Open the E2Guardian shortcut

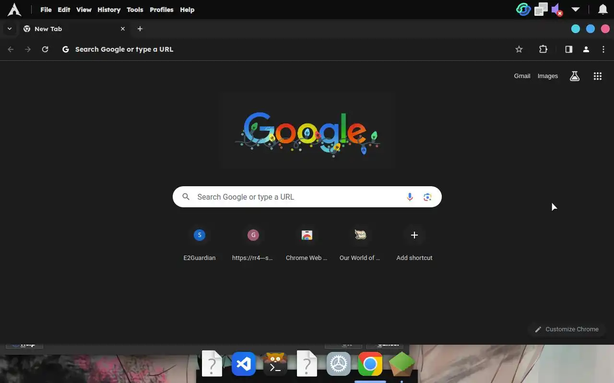[x=200, y=244]
